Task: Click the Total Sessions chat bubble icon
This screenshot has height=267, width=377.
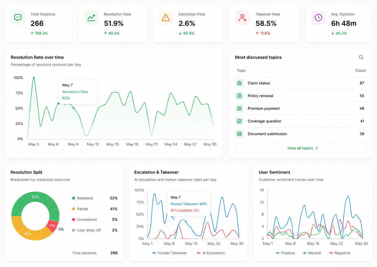Action: pyautogui.click(x=18, y=18)
